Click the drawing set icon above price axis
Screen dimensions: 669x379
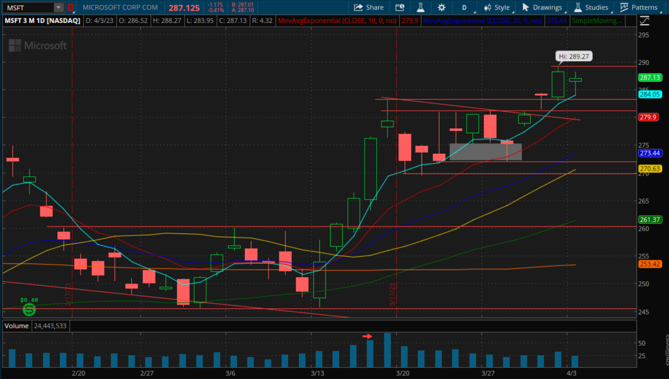pos(645,21)
